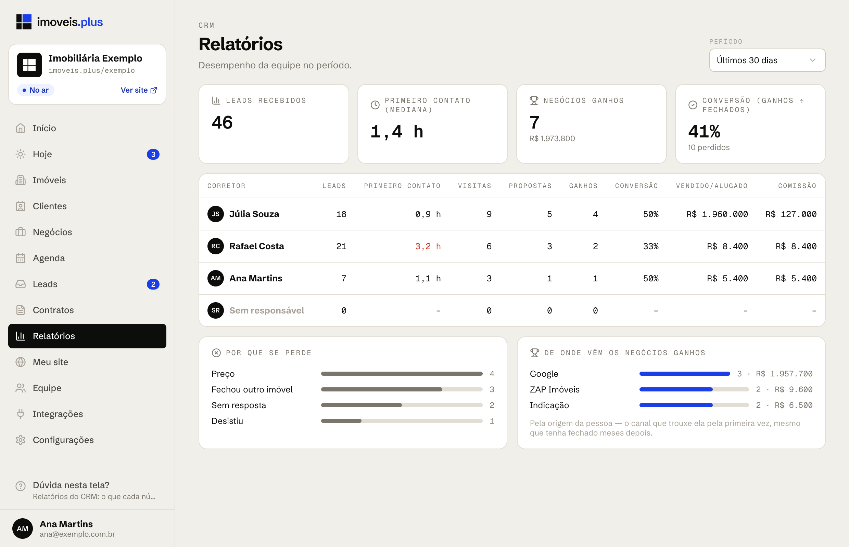Click the R$ 1.973.800 total under Negócios ganhos
The height and width of the screenshot is (547, 849).
click(552, 138)
